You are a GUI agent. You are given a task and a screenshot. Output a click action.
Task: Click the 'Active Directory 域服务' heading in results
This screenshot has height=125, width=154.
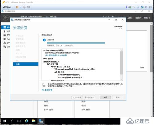(54, 50)
